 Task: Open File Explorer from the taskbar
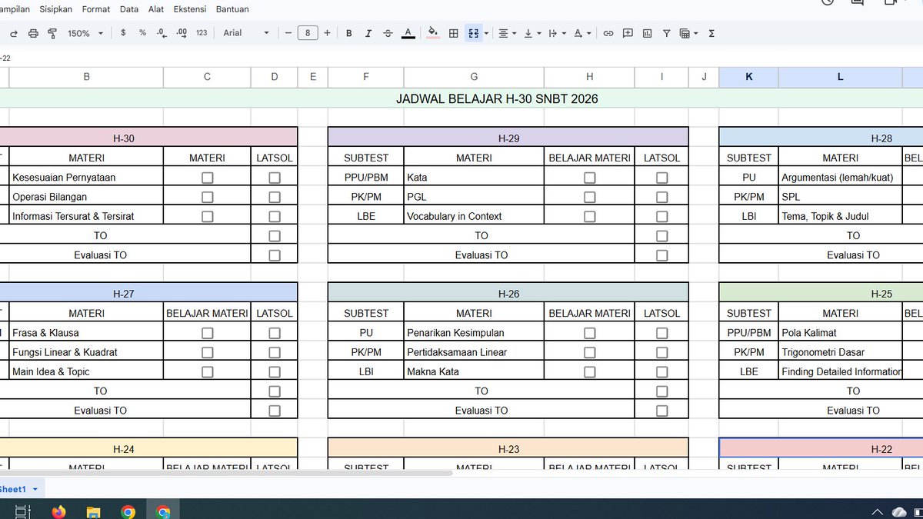(93, 511)
